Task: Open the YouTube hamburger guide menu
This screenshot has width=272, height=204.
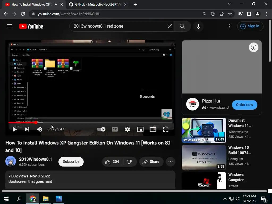Action: coord(10,26)
